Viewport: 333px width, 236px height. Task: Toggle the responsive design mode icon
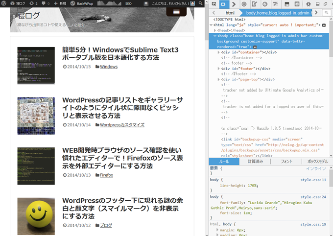(x=287, y=4)
